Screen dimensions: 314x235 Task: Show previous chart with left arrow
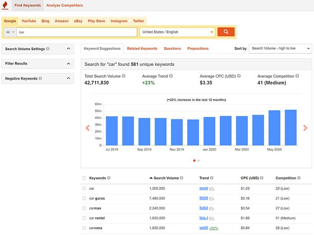tap(88, 128)
